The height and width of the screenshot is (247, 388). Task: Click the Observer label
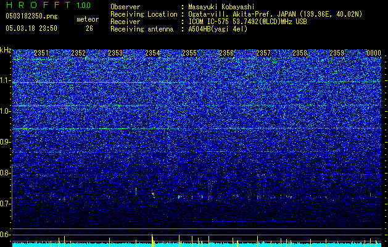[125, 7]
